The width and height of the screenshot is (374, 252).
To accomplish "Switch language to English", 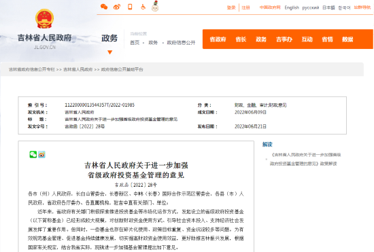I will 292,7.
